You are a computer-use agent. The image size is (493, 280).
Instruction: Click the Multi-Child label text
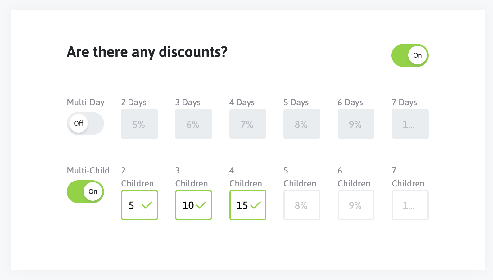click(88, 170)
